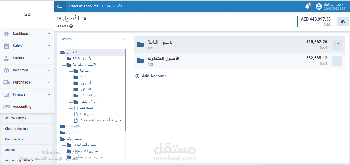Open actions menu for الأصول الثابتة account
350x165 pixels.
(x=337, y=44)
